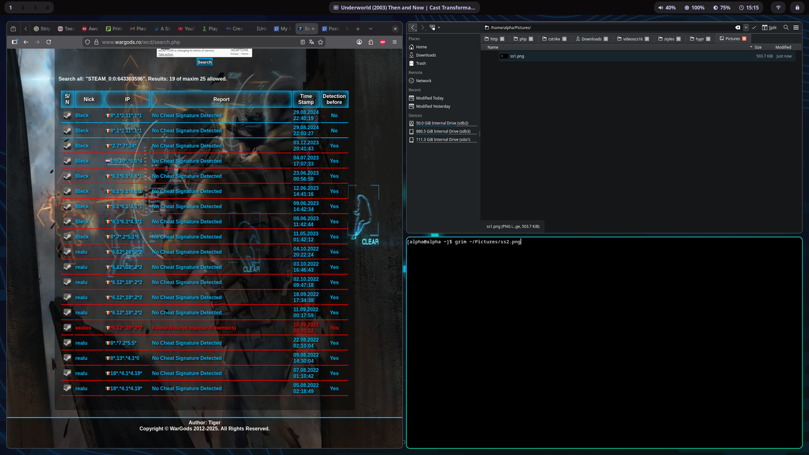Open a new Firefox tab

pos(358,28)
